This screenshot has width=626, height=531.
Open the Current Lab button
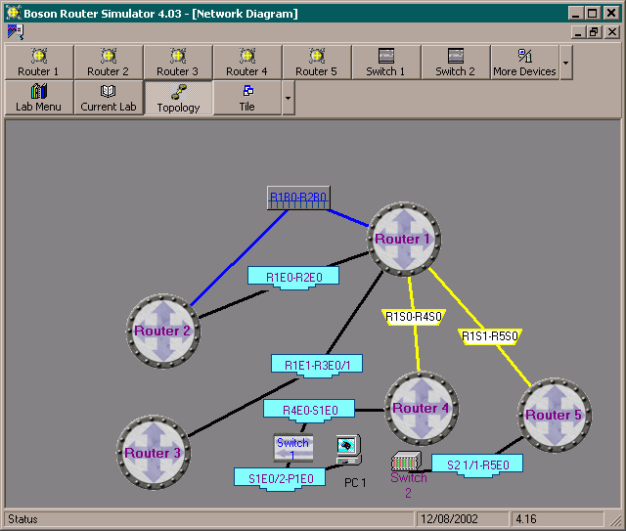(109, 98)
